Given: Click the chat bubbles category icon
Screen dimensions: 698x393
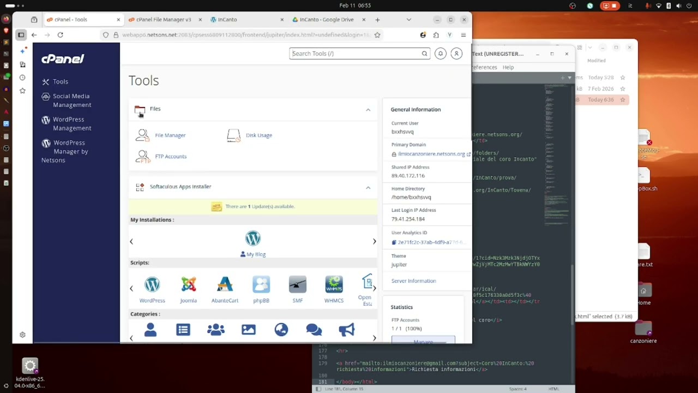Looking at the screenshot, I should click(314, 330).
